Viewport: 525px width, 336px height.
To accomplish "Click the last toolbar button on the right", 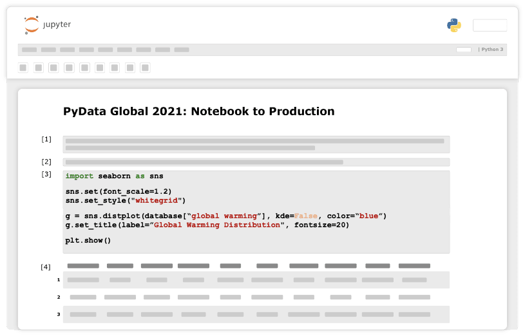I will pyautogui.click(x=145, y=68).
